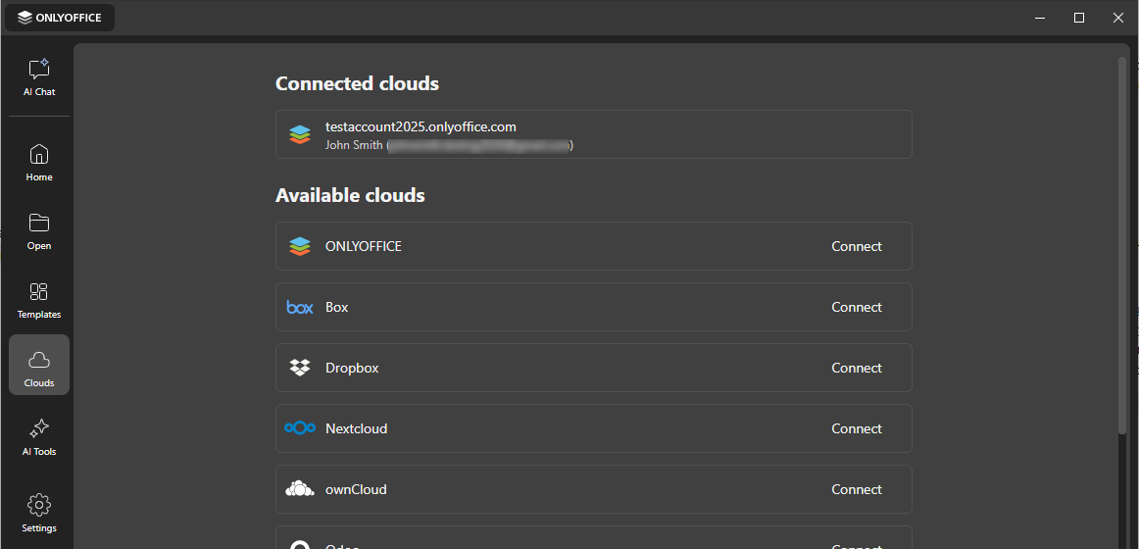Close the ONLYOFFICE window
1139x549 pixels.
pos(1118,18)
